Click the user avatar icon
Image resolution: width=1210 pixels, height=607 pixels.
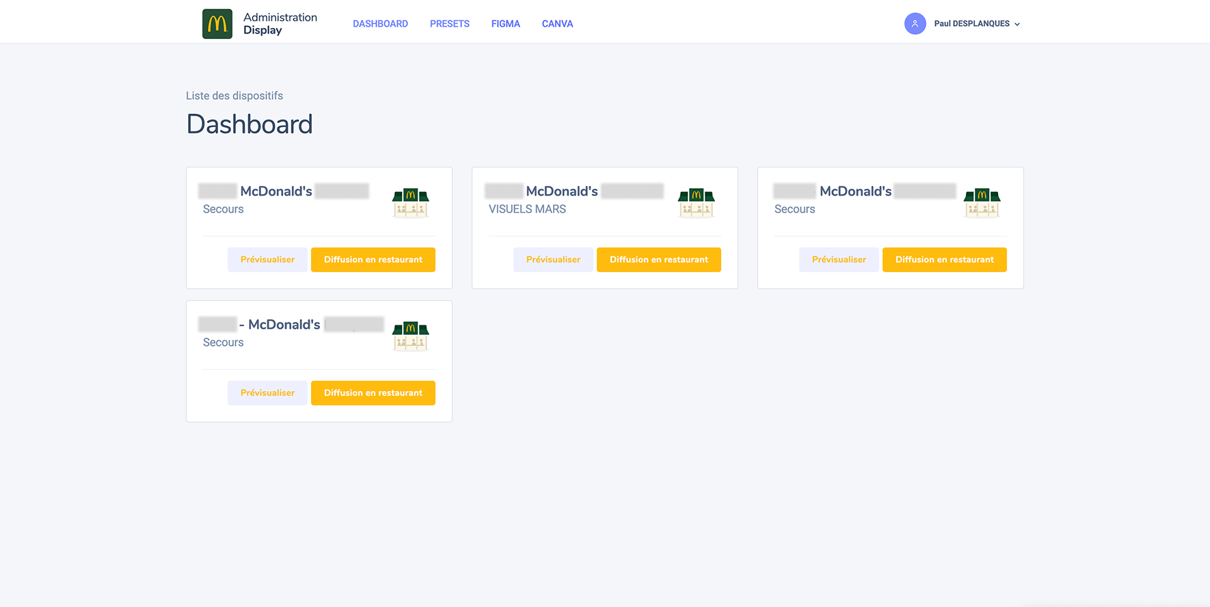coord(915,24)
